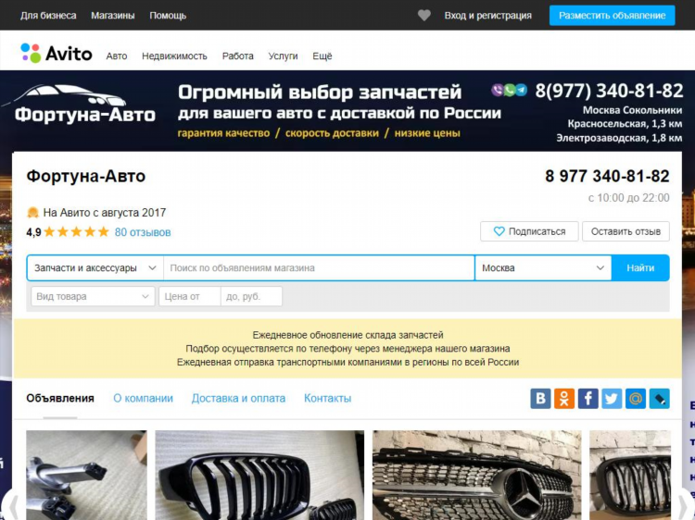Open the Запчасти и аксессуары category dropdown
Screen dimensions: 695x520
pos(95,267)
